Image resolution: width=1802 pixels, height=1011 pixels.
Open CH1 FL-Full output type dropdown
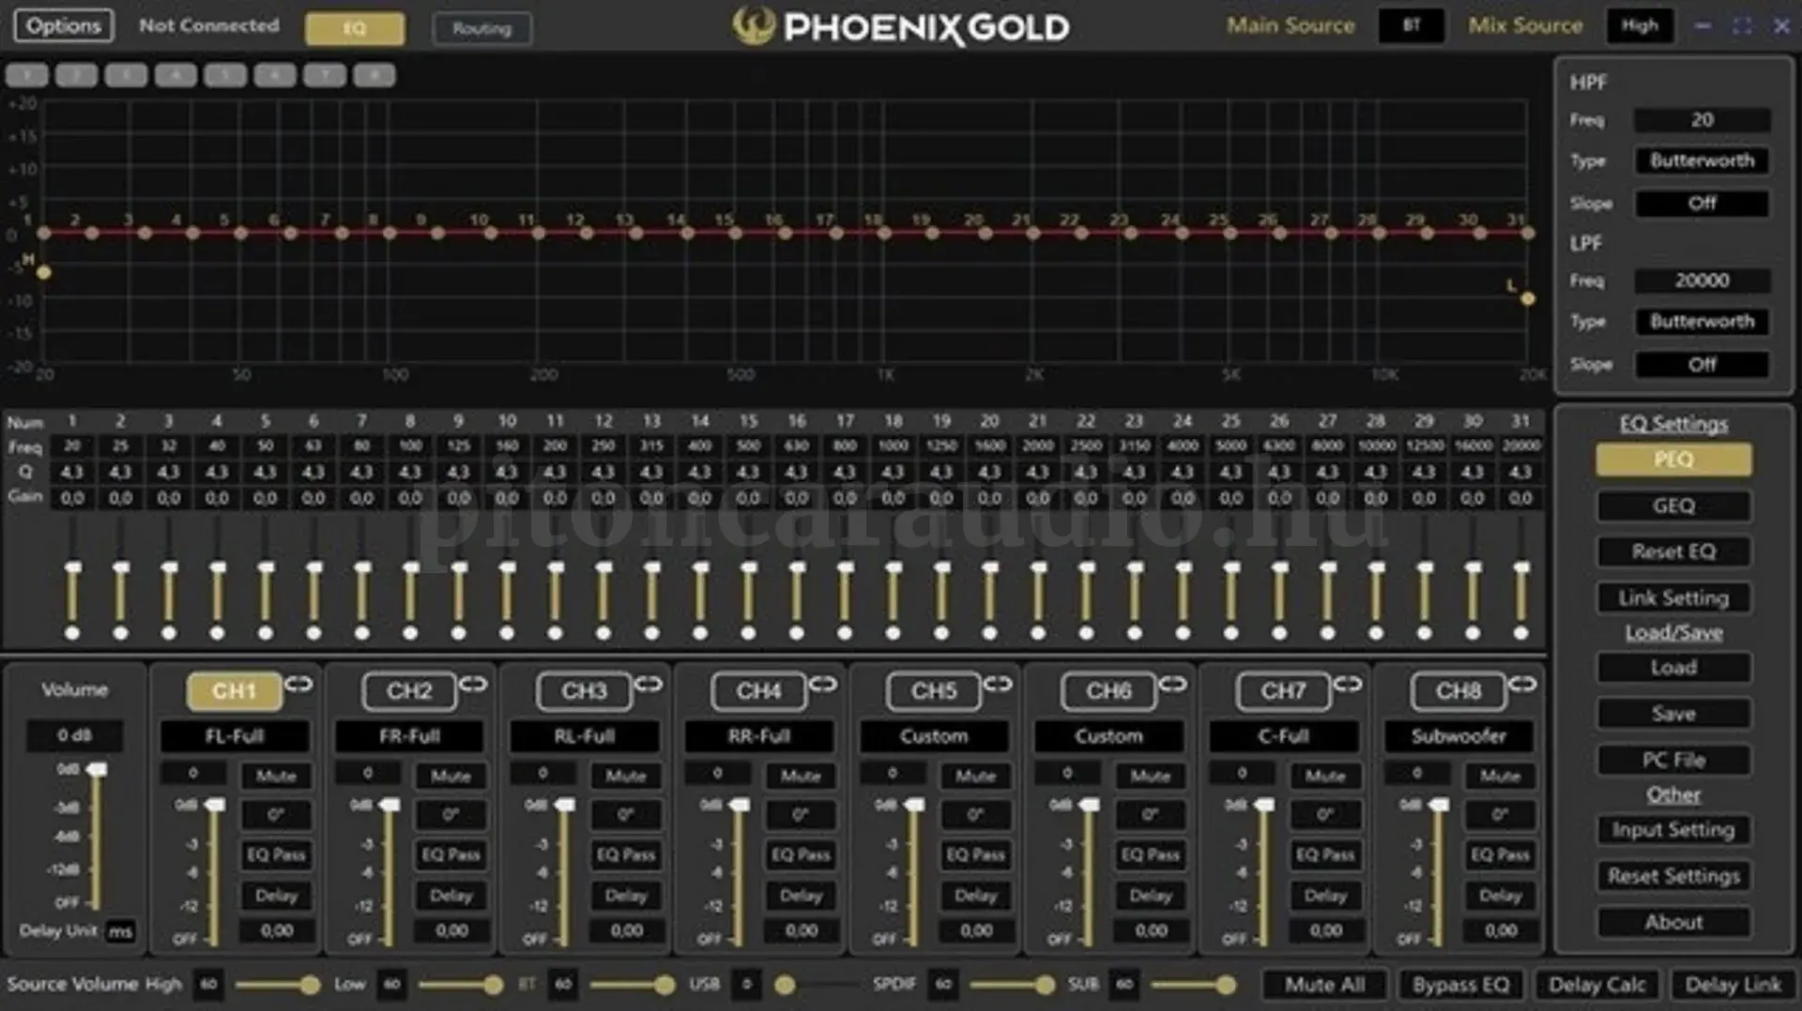[235, 736]
